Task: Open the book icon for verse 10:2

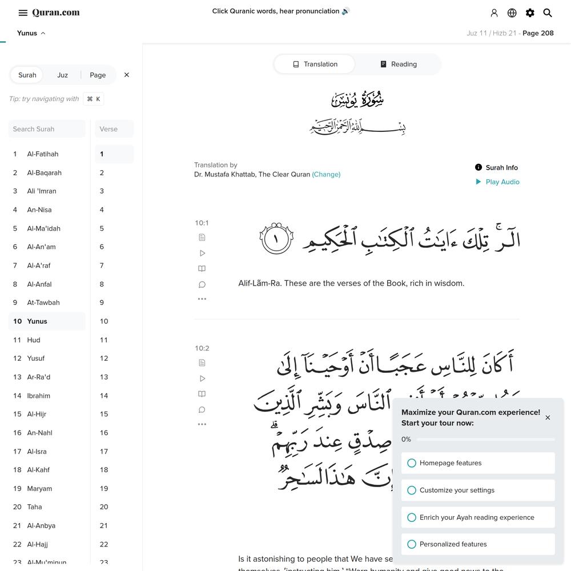Action: click(202, 394)
